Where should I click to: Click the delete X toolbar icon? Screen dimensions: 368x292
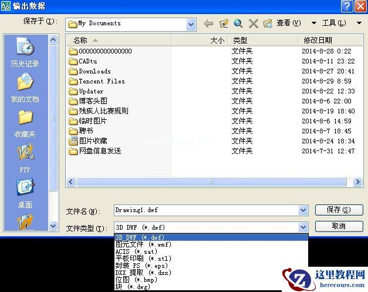254,24
